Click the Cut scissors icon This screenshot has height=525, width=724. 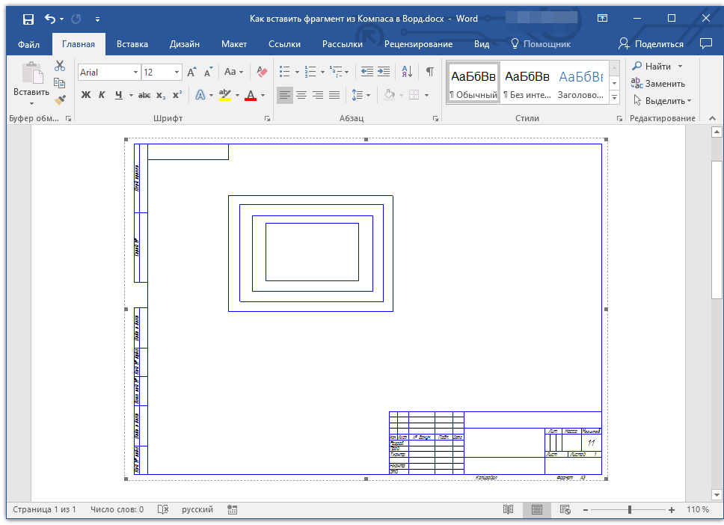tap(60, 66)
